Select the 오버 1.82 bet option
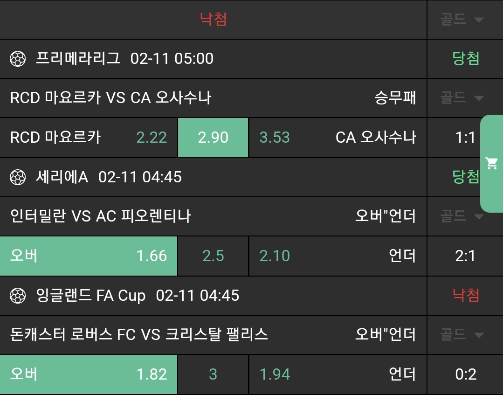The width and height of the screenshot is (503, 395). 89,374
